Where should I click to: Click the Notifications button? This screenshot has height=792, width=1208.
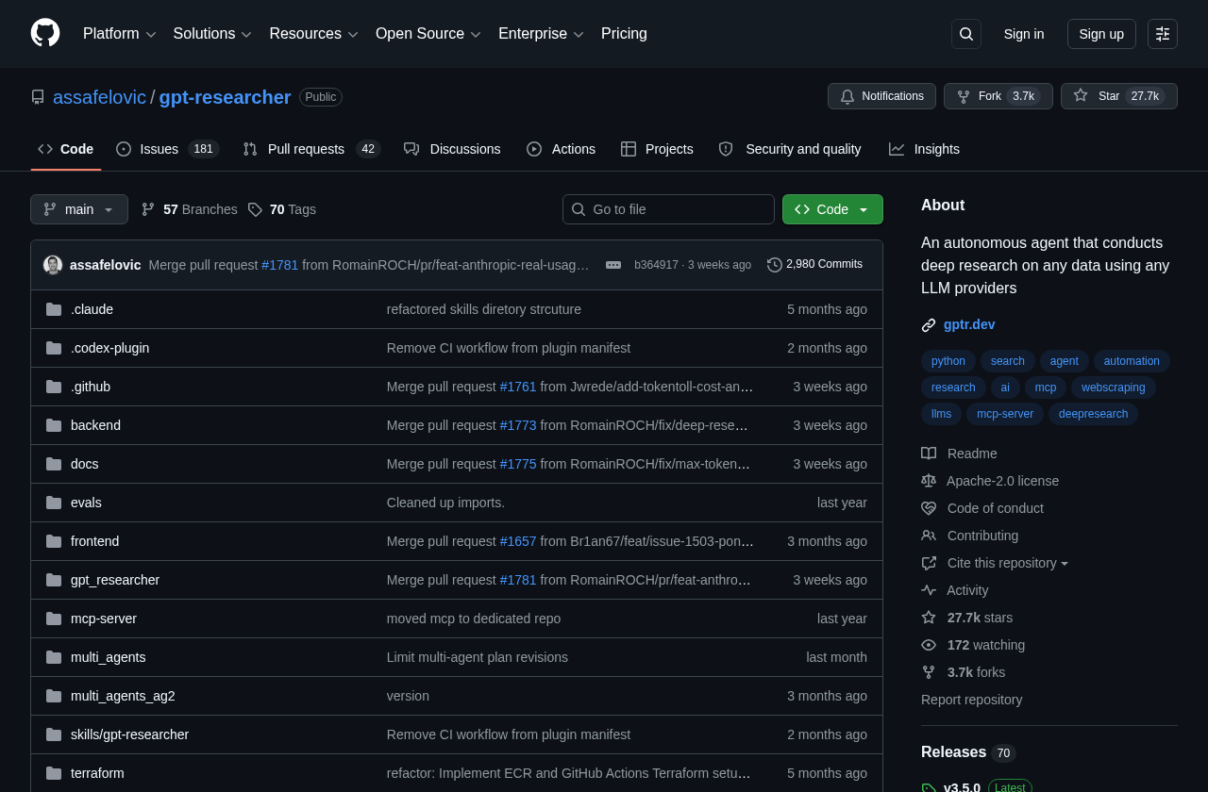881,96
